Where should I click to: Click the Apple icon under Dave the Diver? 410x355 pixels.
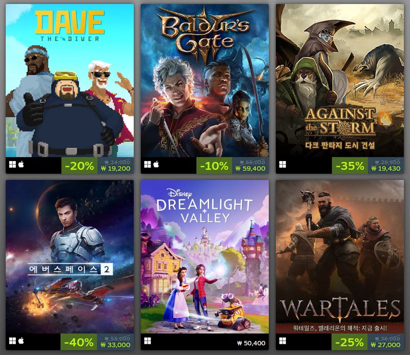click(x=21, y=164)
